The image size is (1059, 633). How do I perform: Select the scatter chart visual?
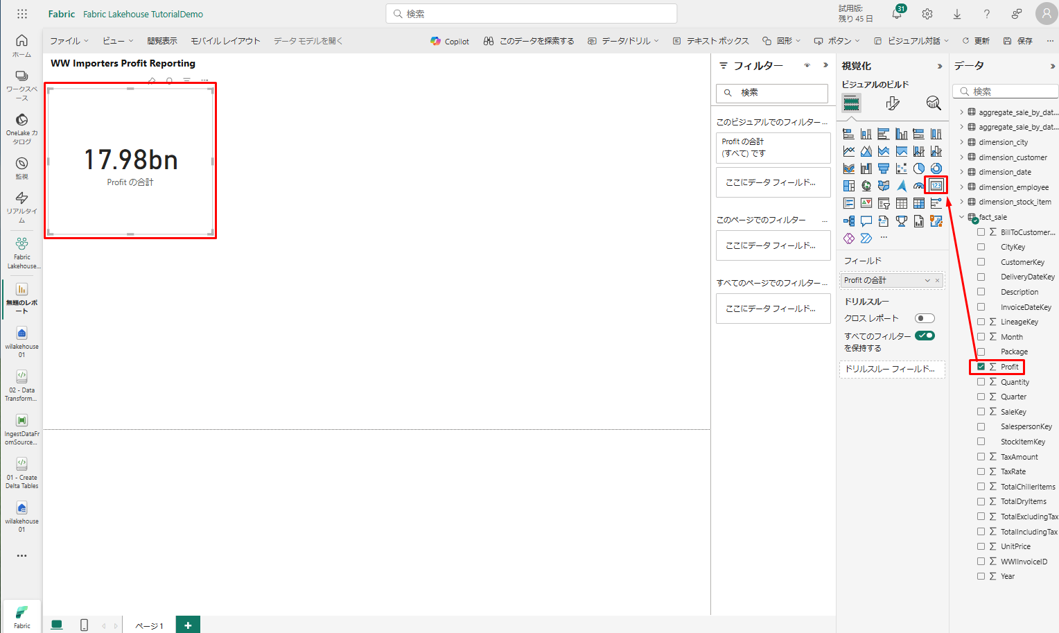pyautogui.click(x=901, y=168)
